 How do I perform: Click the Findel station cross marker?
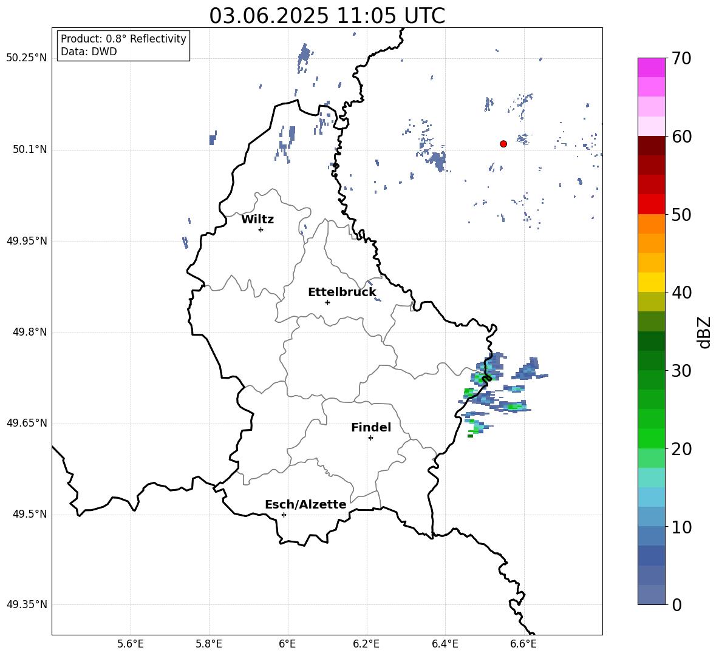coord(370,438)
